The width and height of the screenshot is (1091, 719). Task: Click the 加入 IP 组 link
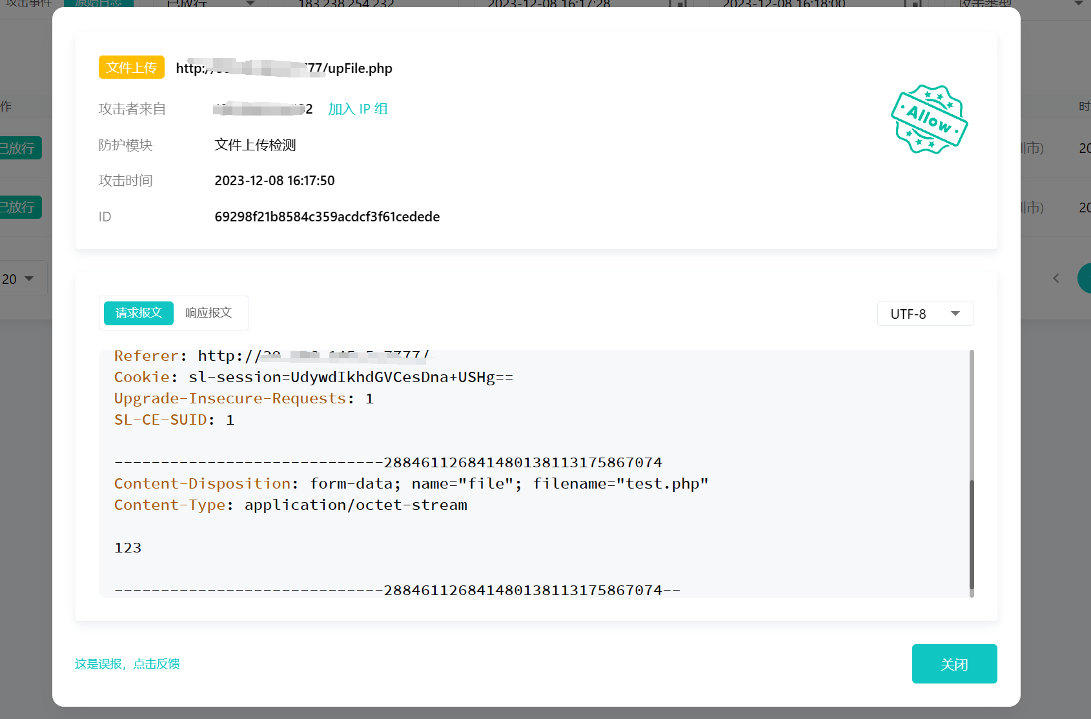pos(358,109)
